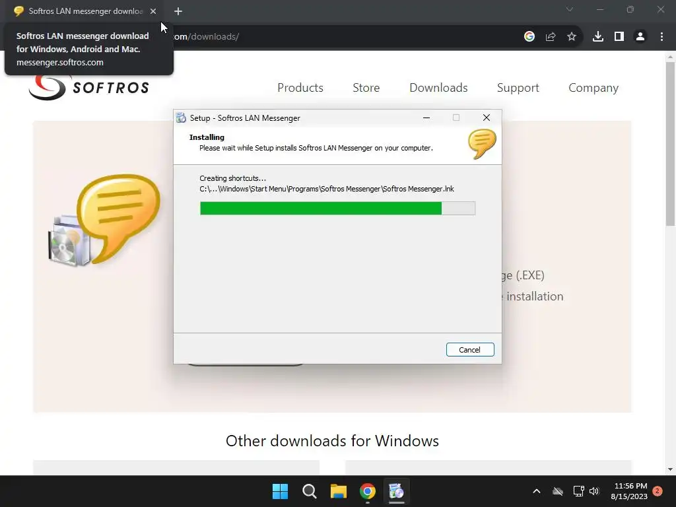Switch to Chrome in the taskbar

coord(368,491)
